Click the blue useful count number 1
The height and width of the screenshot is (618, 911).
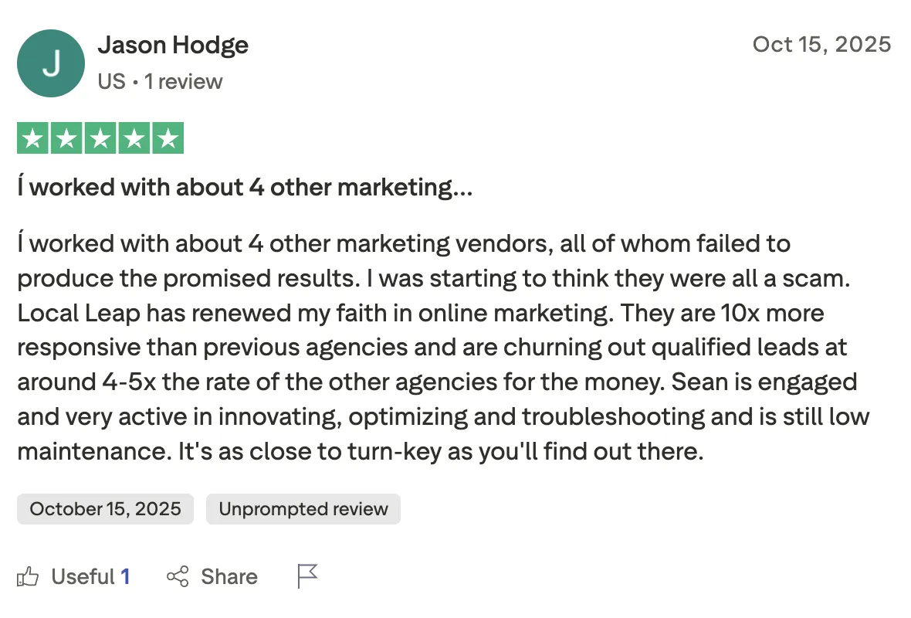[x=125, y=577]
